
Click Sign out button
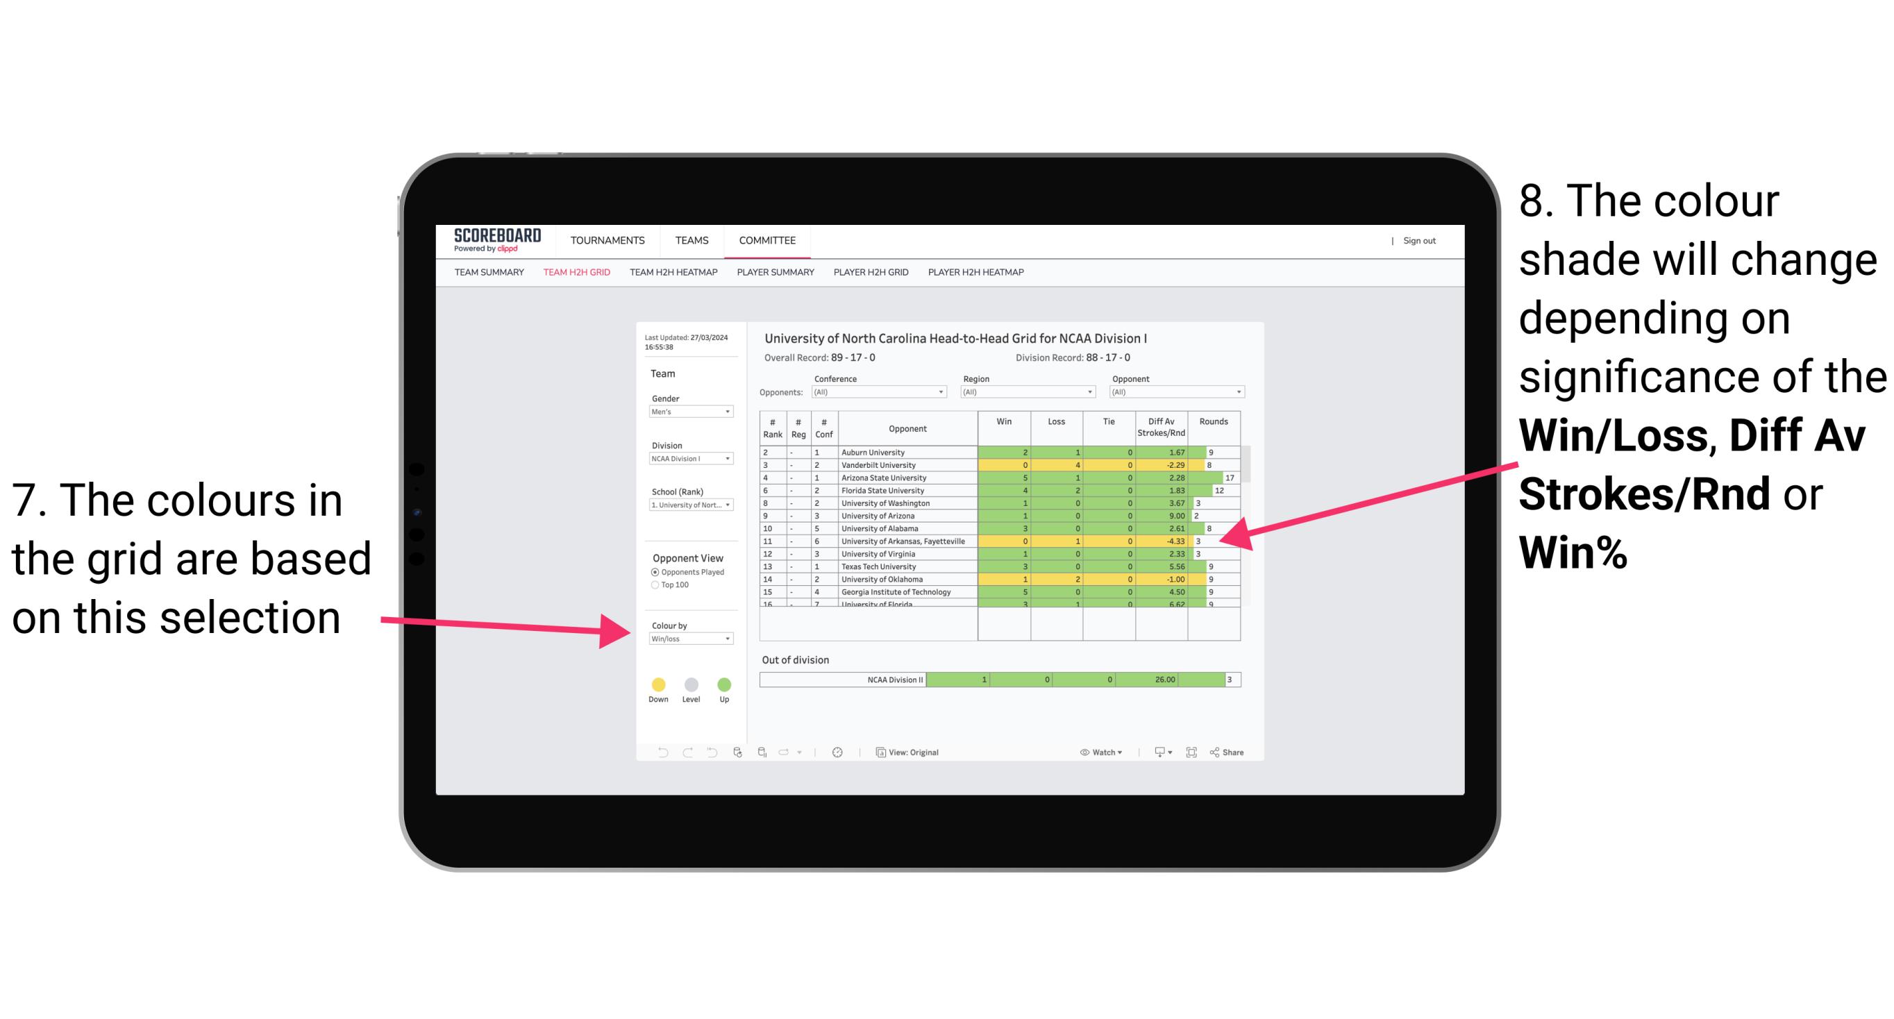[x=1420, y=239]
